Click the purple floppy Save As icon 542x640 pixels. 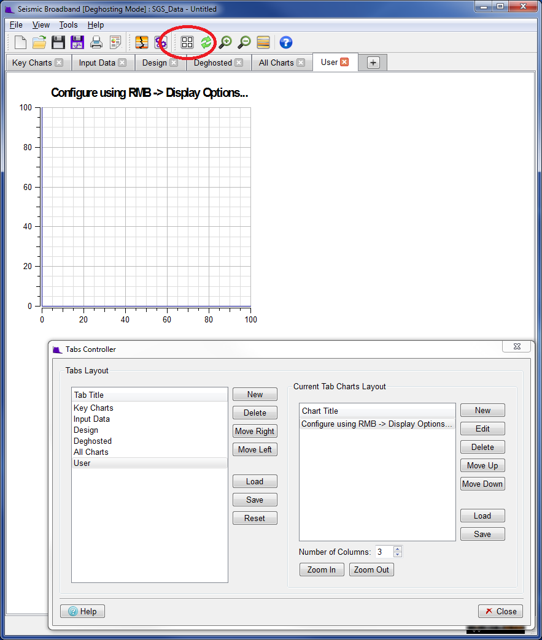(x=77, y=42)
